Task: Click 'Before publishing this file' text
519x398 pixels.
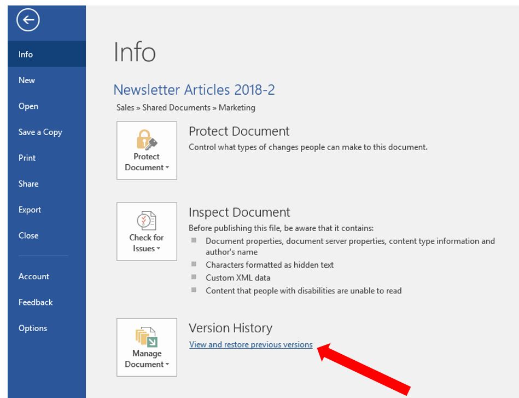Action: (281, 228)
